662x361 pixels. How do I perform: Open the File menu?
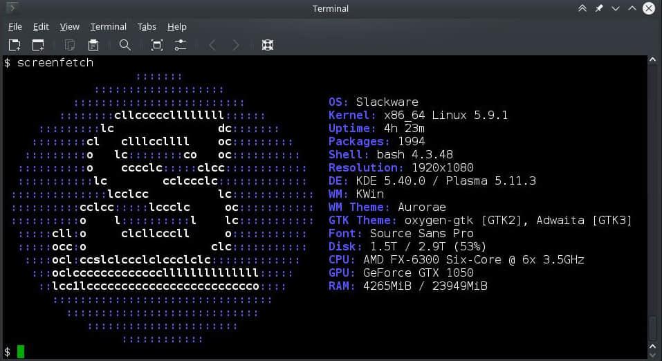15,26
